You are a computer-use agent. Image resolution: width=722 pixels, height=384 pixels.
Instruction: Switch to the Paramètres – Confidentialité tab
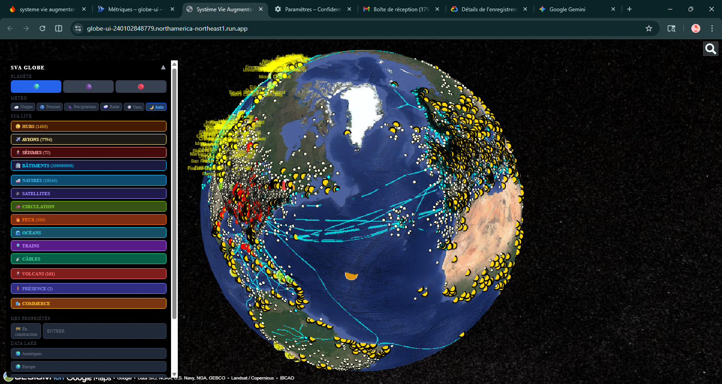313,9
